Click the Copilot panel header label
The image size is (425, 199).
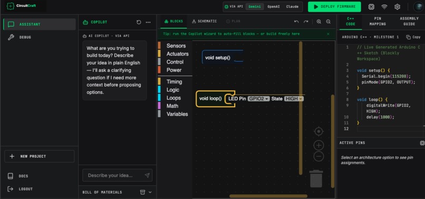coord(99,22)
